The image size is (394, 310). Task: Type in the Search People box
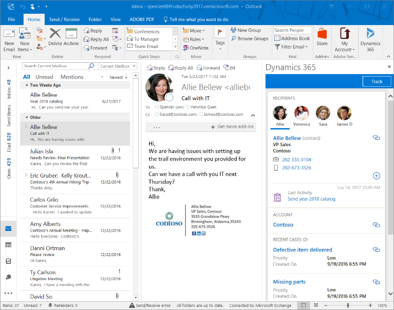[292, 29]
